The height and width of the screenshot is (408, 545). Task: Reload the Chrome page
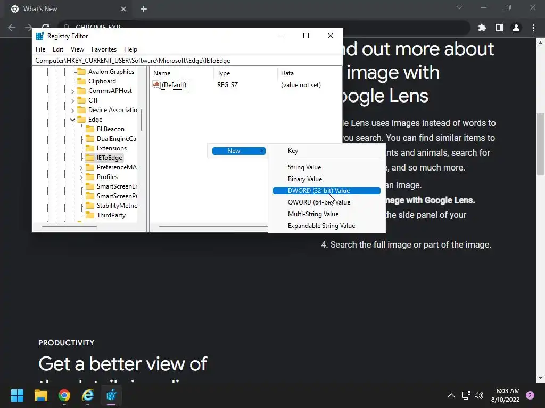(46, 27)
